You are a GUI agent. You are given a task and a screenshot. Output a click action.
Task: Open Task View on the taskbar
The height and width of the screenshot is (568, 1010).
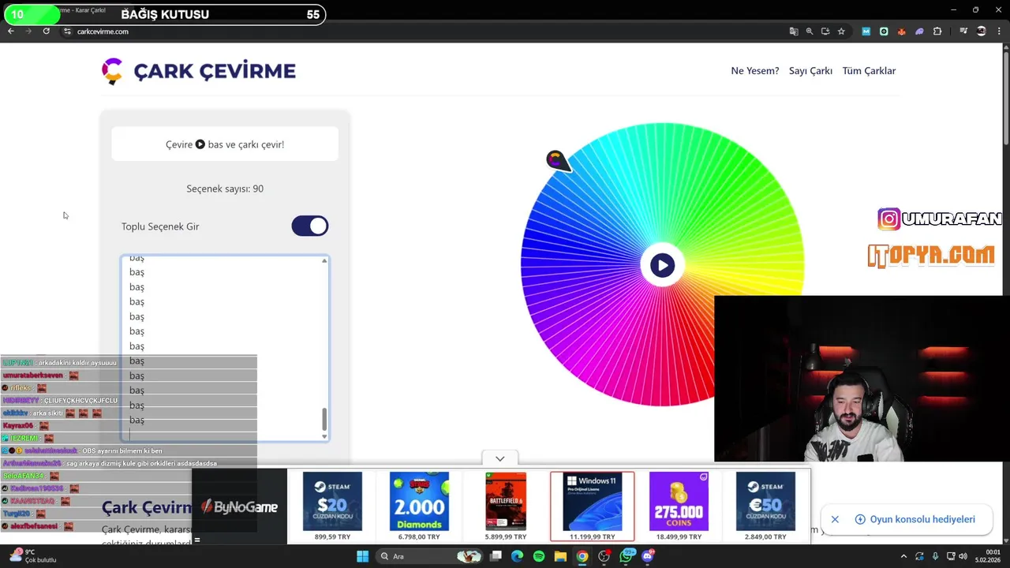(496, 556)
